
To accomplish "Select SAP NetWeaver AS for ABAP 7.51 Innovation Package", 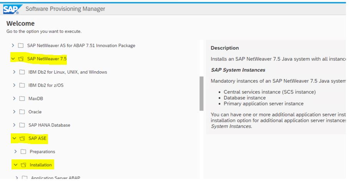I will [81, 46].
